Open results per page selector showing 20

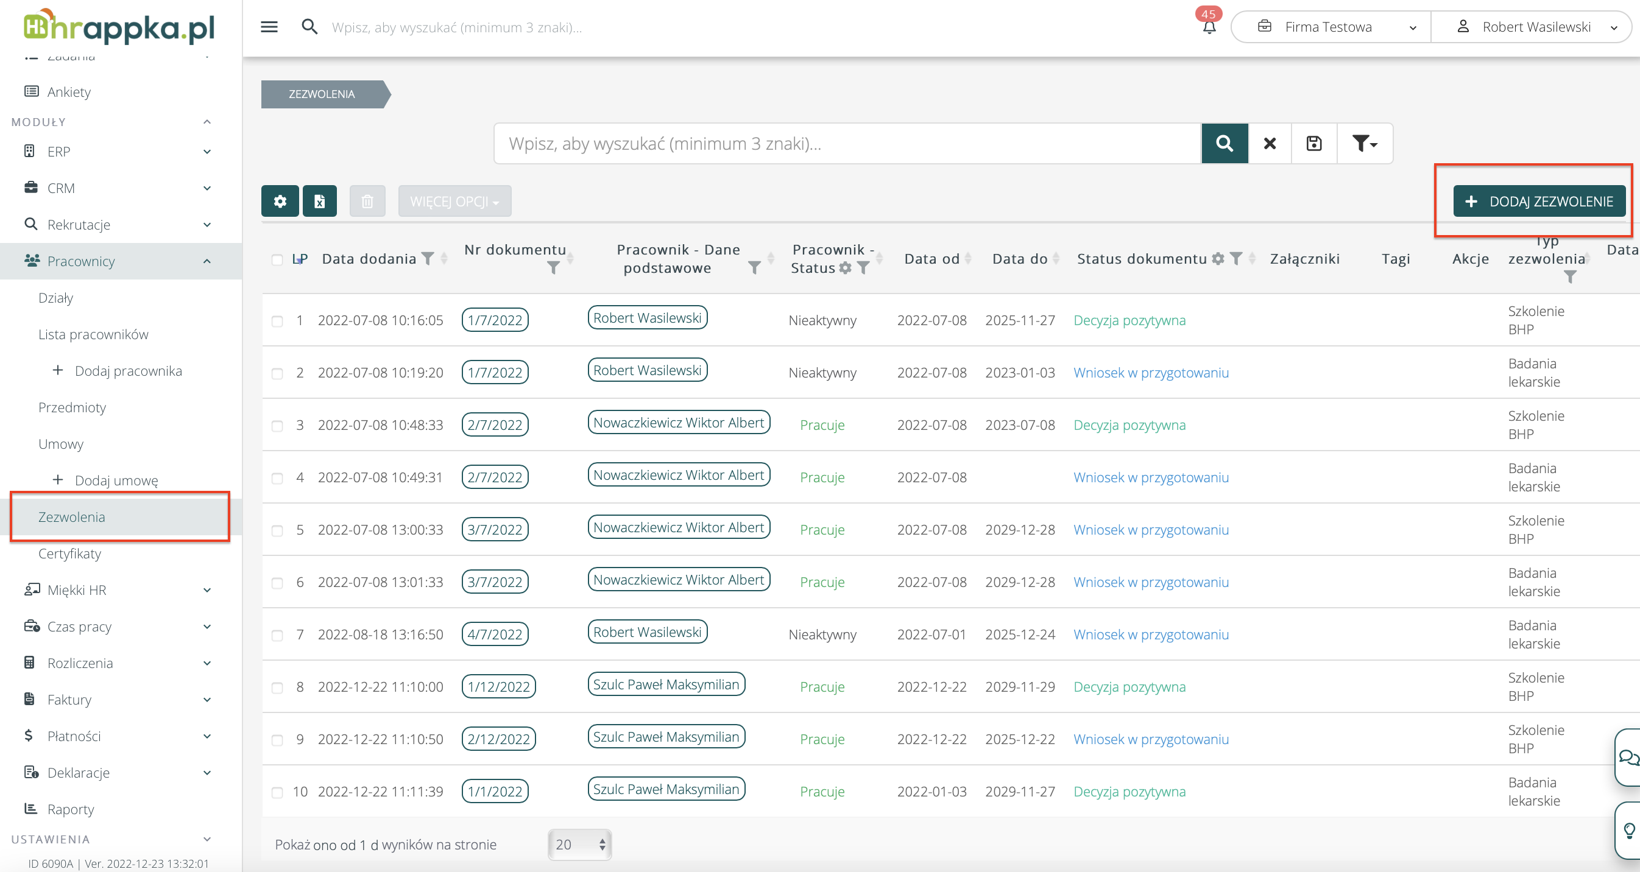coord(579,844)
